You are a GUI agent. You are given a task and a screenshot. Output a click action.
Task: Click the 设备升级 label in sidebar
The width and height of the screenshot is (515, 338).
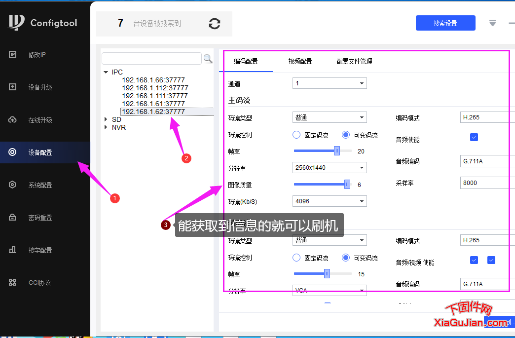click(x=40, y=87)
